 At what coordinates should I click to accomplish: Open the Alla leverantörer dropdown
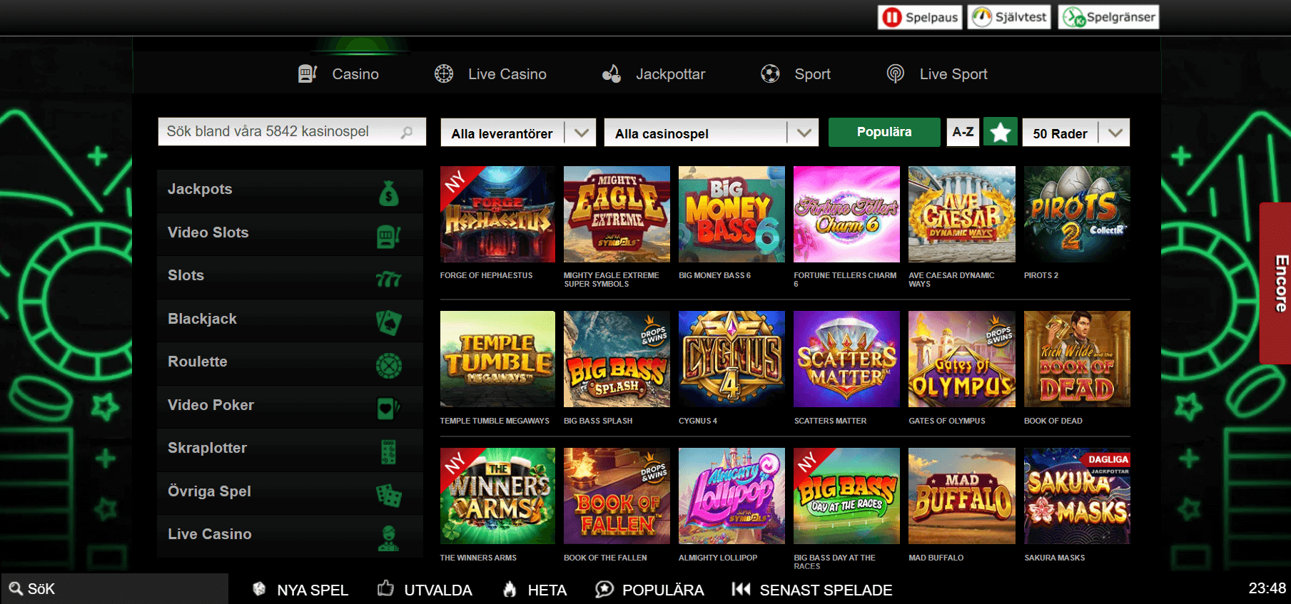point(518,133)
